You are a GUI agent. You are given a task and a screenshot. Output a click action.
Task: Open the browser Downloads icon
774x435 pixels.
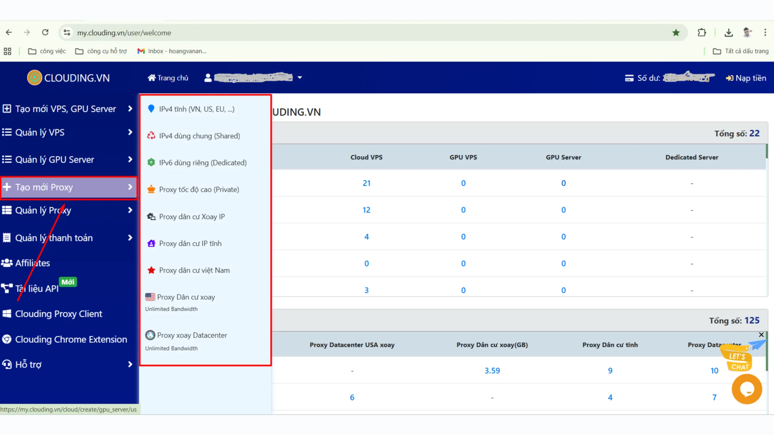729,33
